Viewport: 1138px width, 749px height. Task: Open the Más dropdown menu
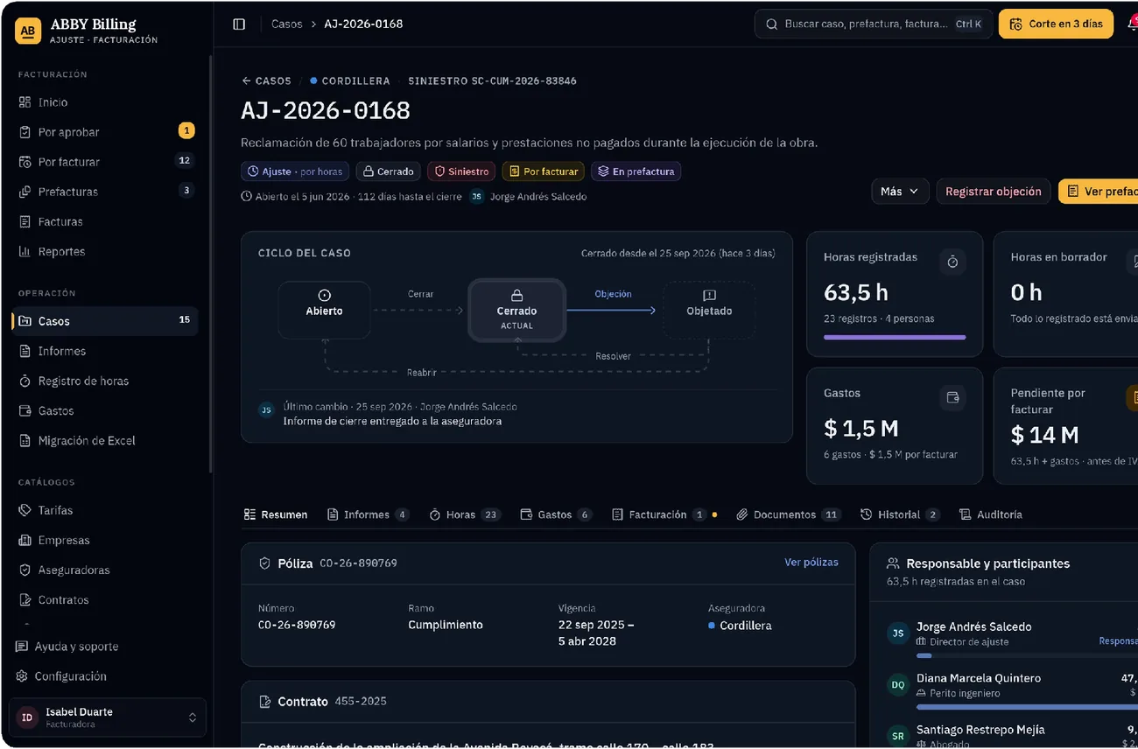point(900,192)
